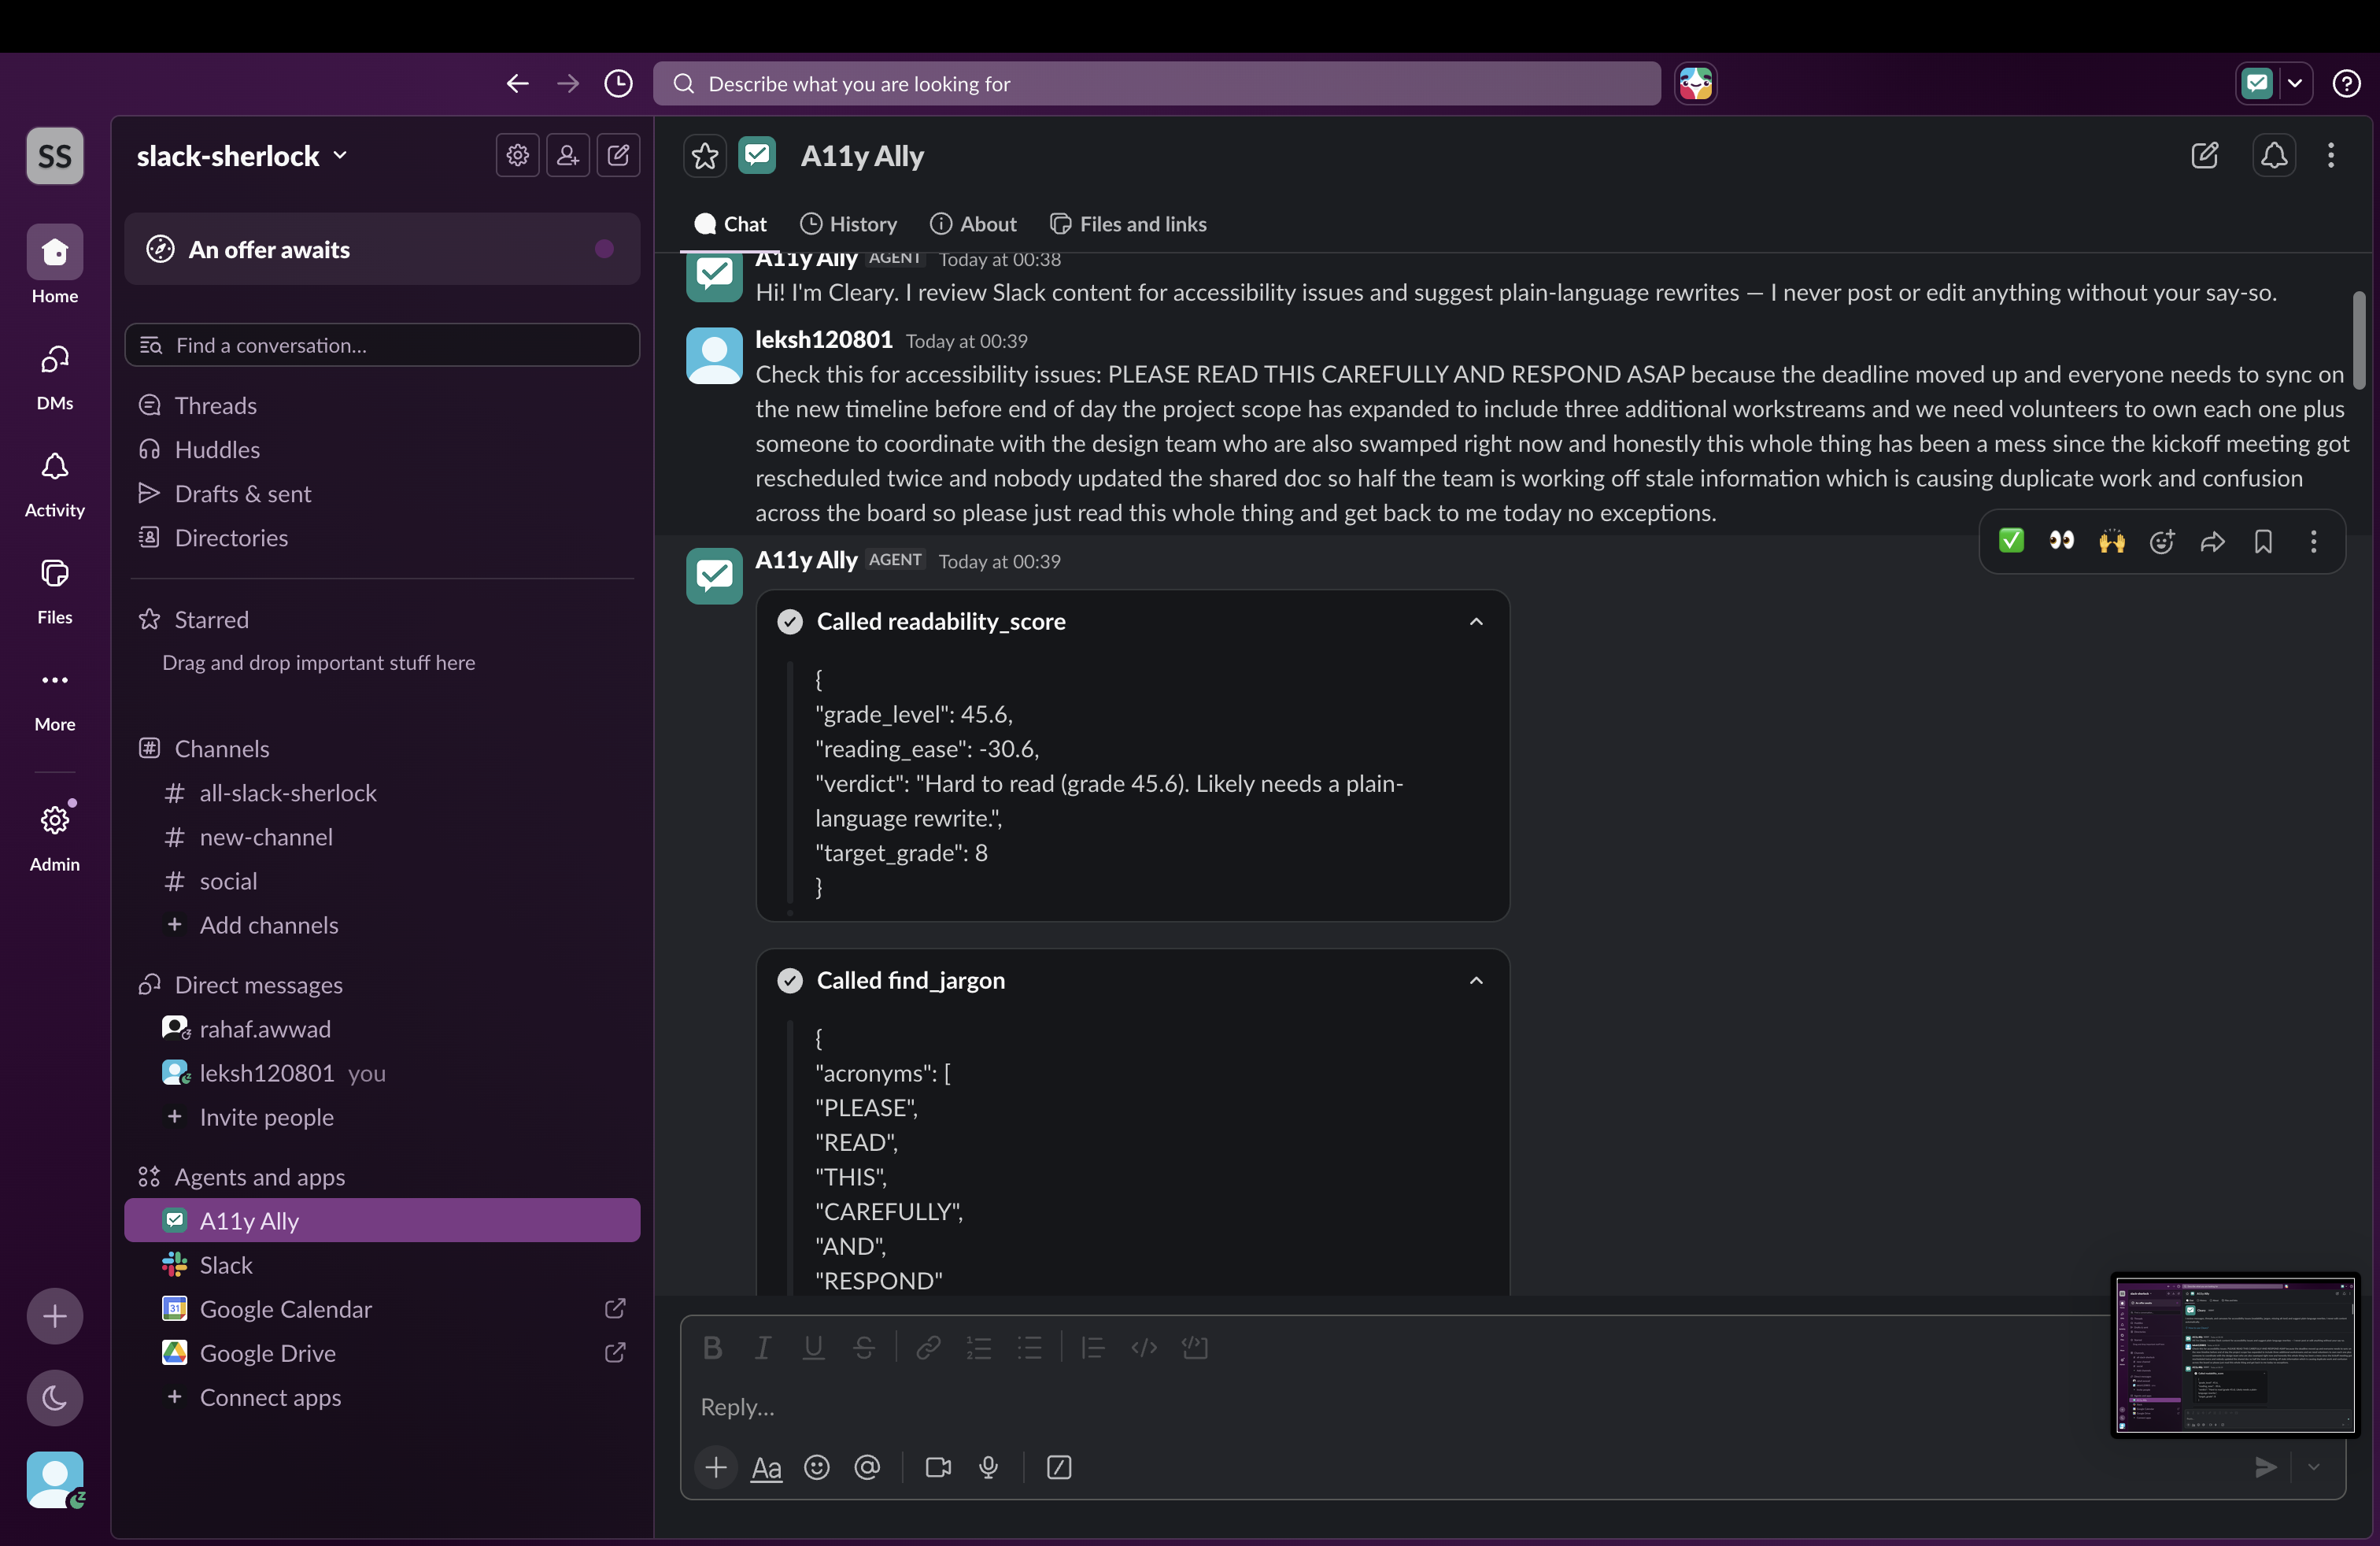Mention someone with the @ icon
2380x1546 pixels.
pyautogui.click(x=868, y=1467)
